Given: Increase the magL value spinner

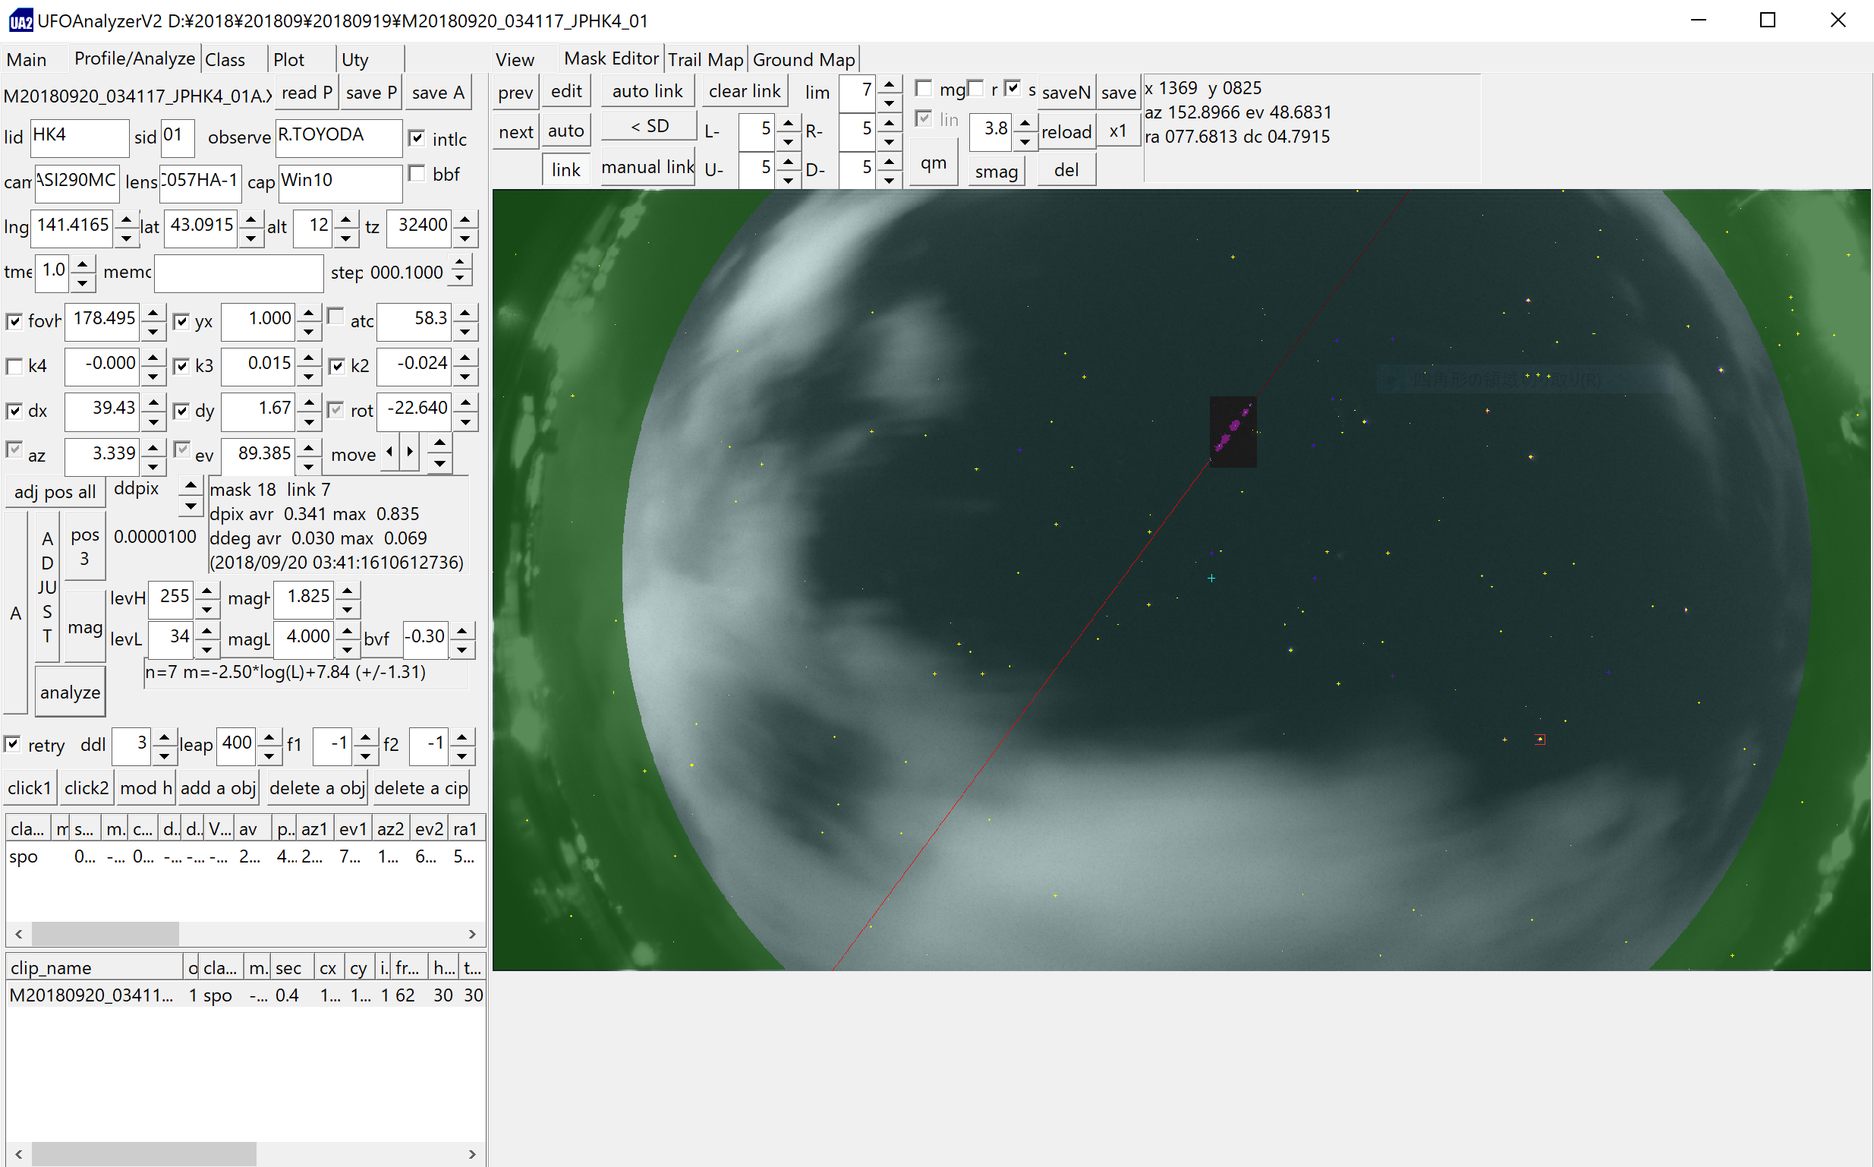Looking at the screenshot, I should coord(348,629).
